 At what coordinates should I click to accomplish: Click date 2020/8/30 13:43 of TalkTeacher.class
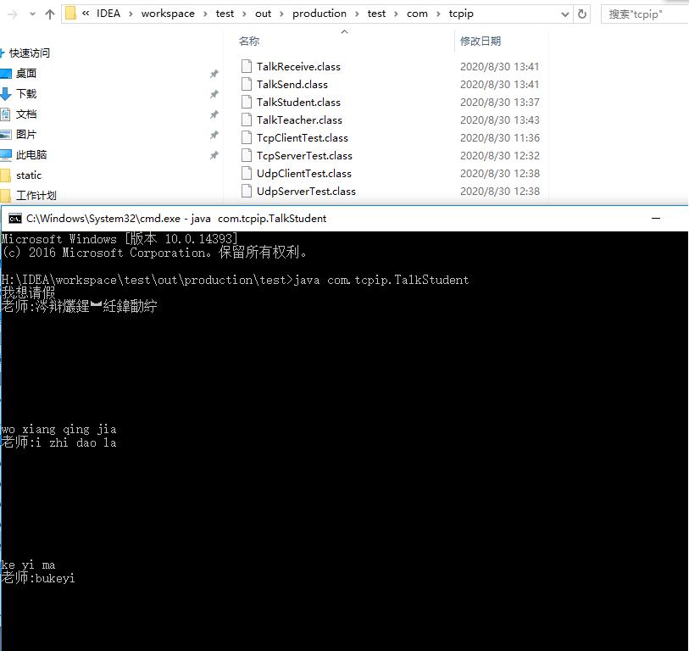(500, 120)
